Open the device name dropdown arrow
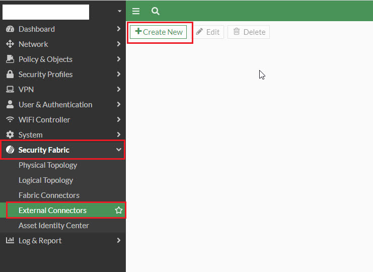 coord(120,11)
